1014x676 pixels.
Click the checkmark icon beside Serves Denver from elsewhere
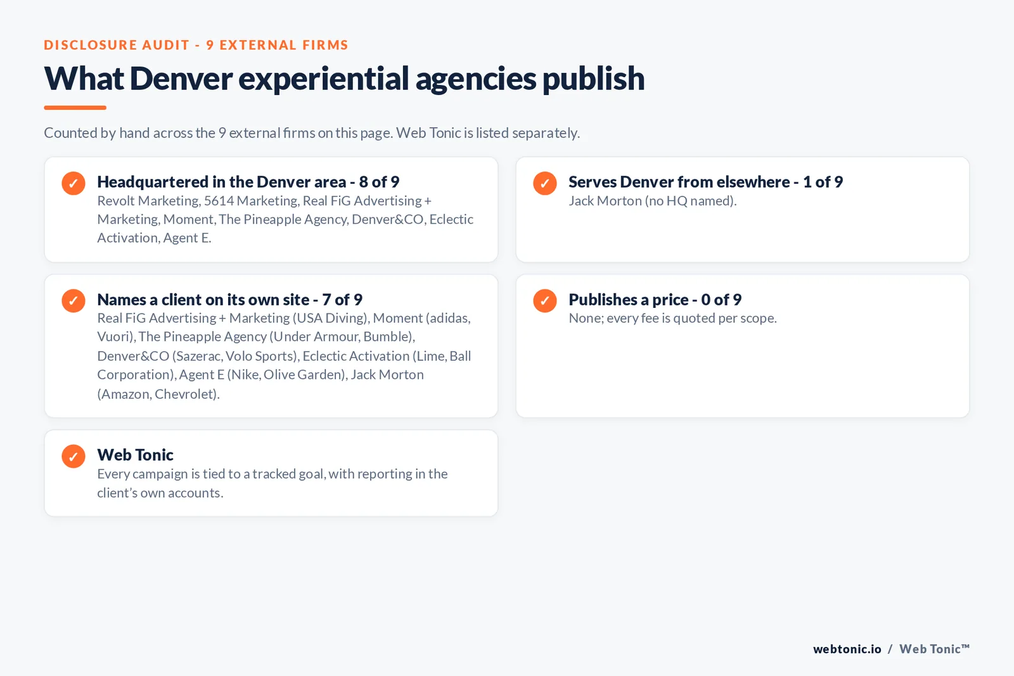(545, 183)
